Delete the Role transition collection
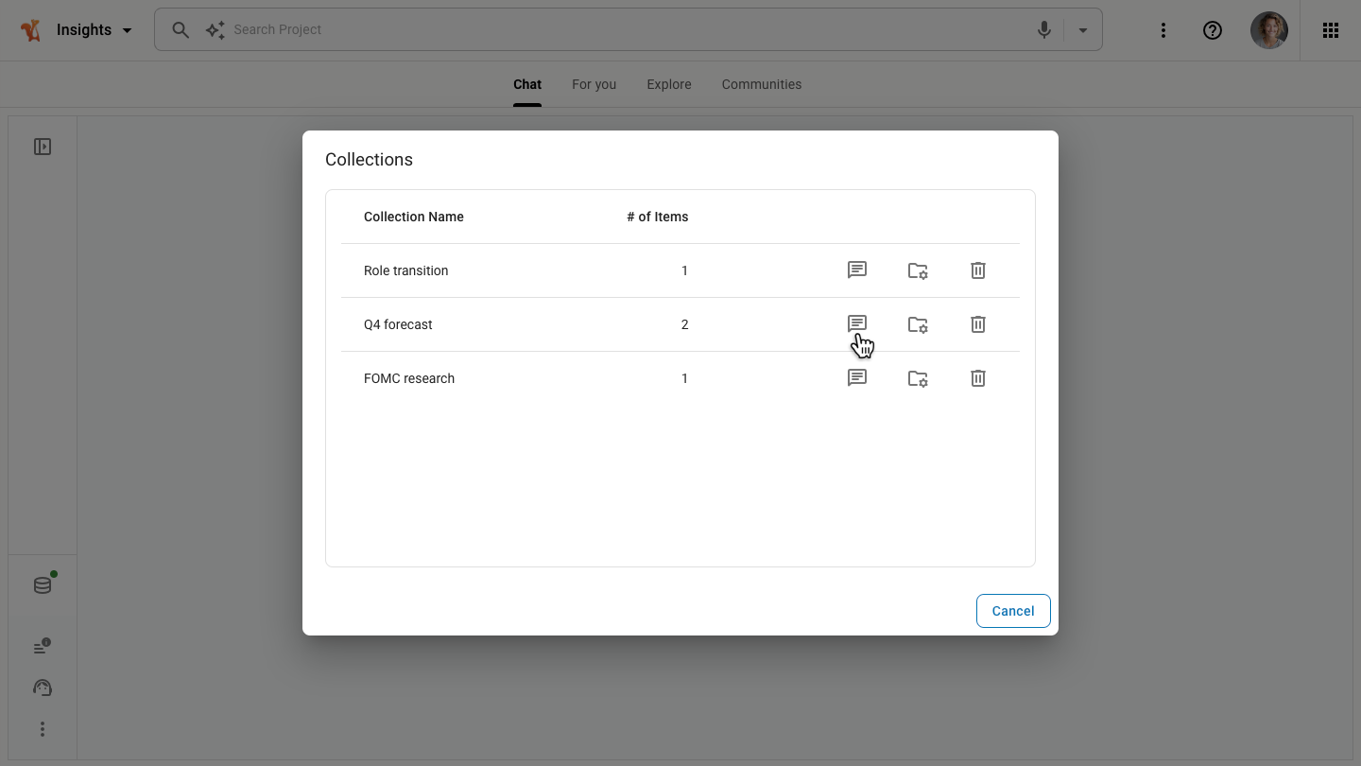This screenshot has height=766, width=1361. [978, 270]
